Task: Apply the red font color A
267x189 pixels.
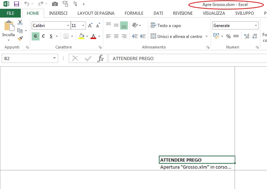Action: coord(93,36)
